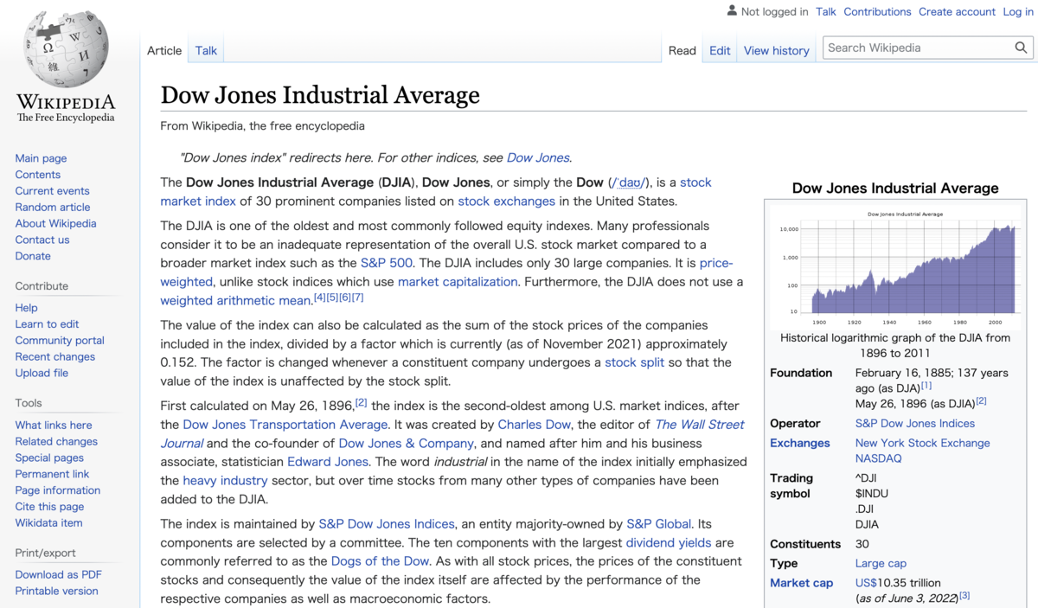Go to Main page in sidebar
Image resolution: width=1038 pixels, height=608 pixels.
(41, 158)
